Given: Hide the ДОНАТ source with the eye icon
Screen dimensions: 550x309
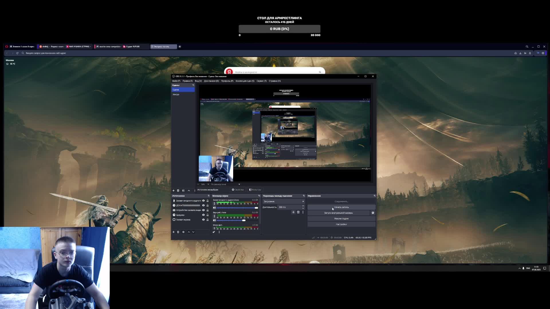Looking at the screenshot, I should (203, 205).
